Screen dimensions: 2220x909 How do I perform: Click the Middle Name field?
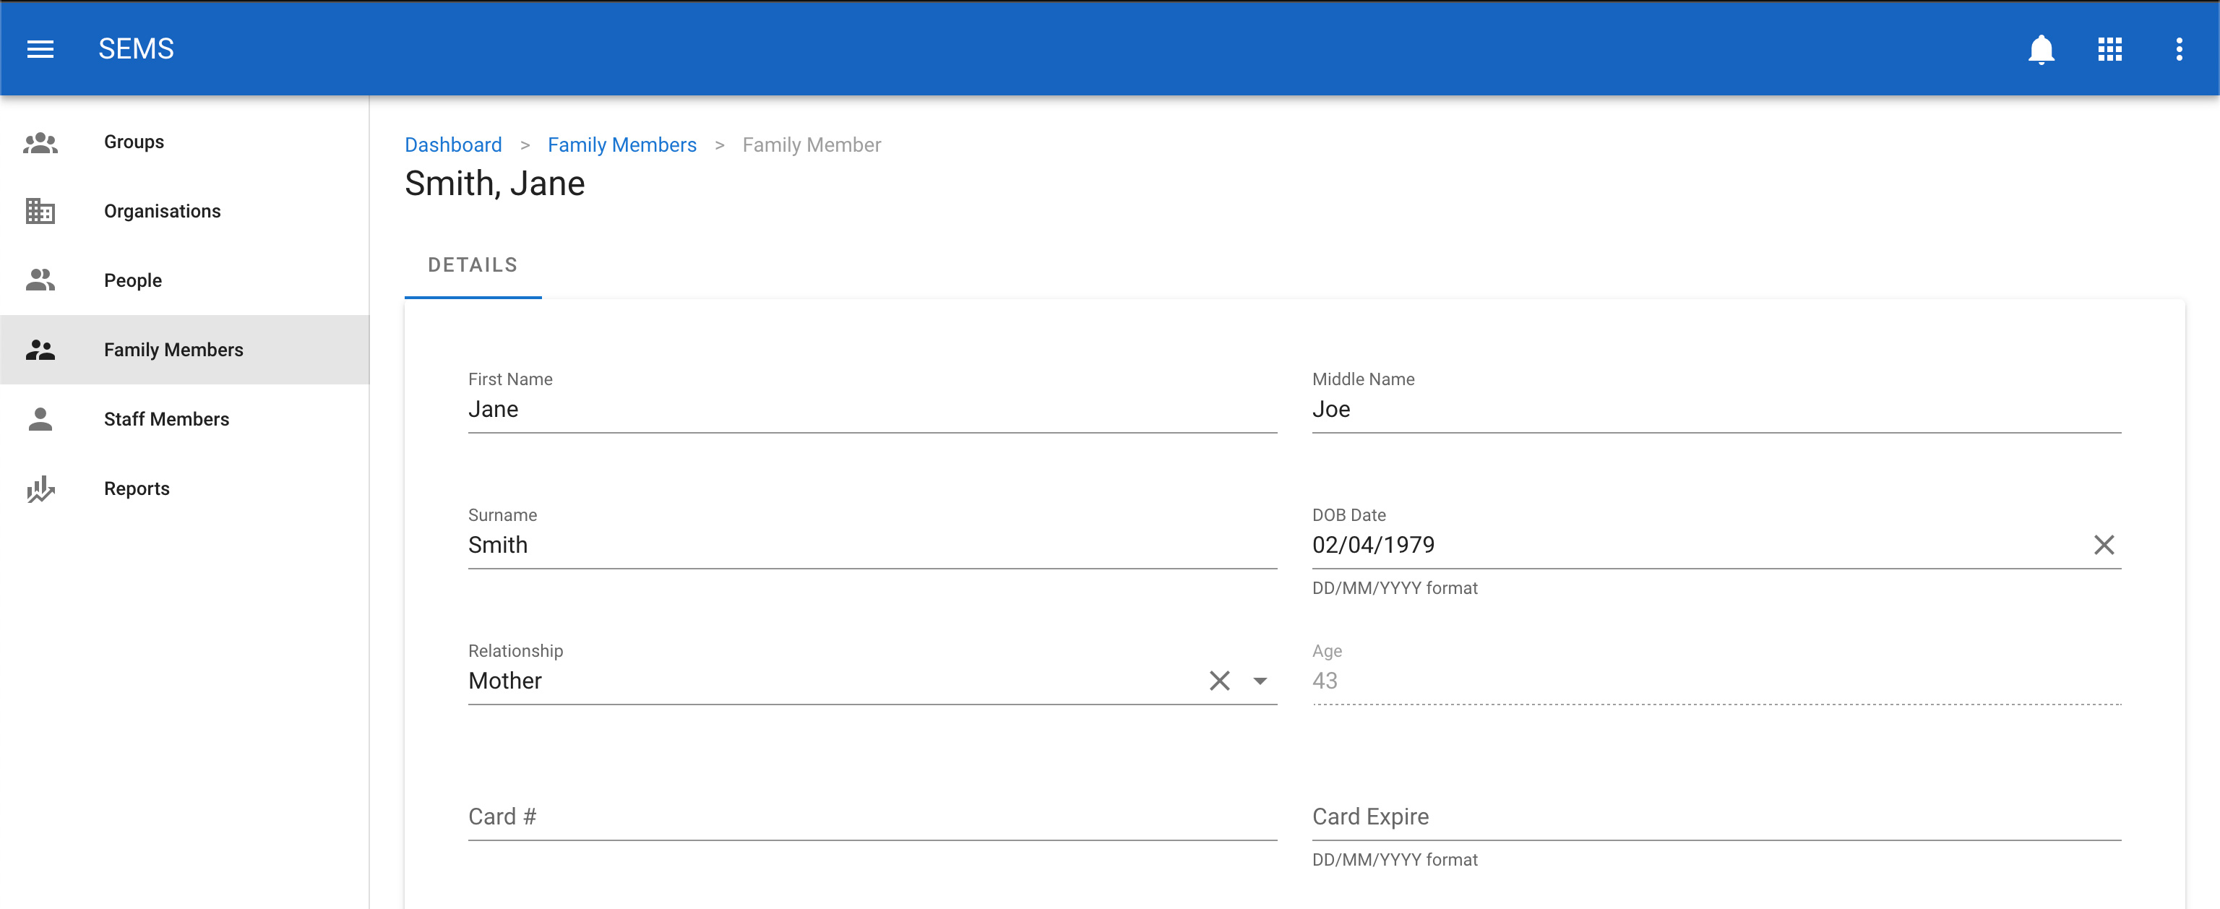tap(1715, 409)
